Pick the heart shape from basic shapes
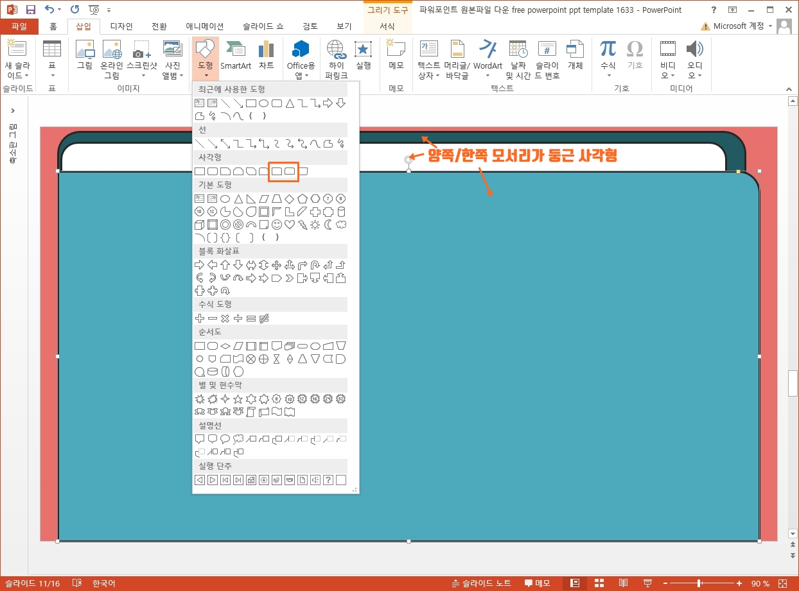The height and width of the screenshot is (591, 799). click(290, 225)
